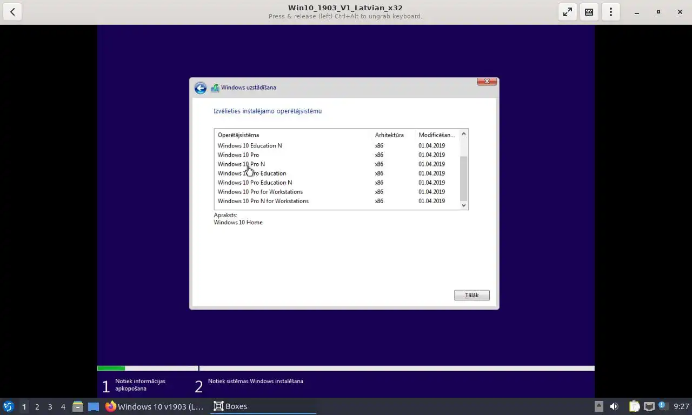Image resolution: width=692 pixels, height=415 pixels.
Task: Click step 1 Notiek informācijas apkopošana label
Action: coord(140,385)
